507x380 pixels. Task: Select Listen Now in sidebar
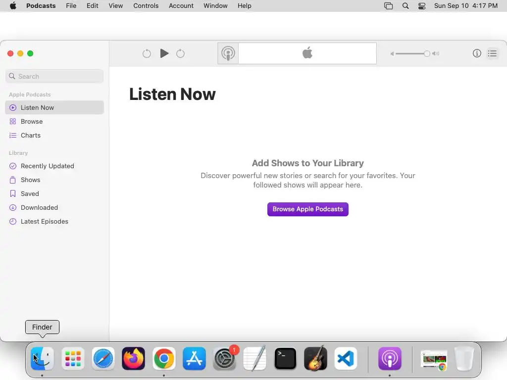(54, 107)
